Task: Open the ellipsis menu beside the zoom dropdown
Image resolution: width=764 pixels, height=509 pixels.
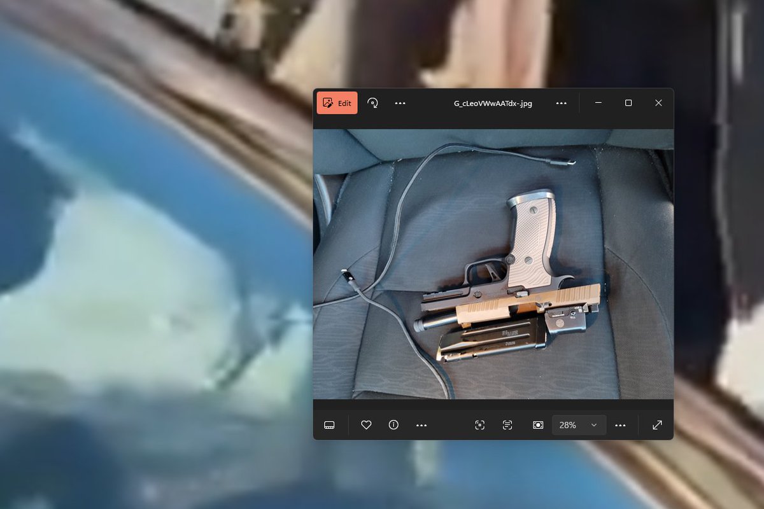Action: pos(621,425)
